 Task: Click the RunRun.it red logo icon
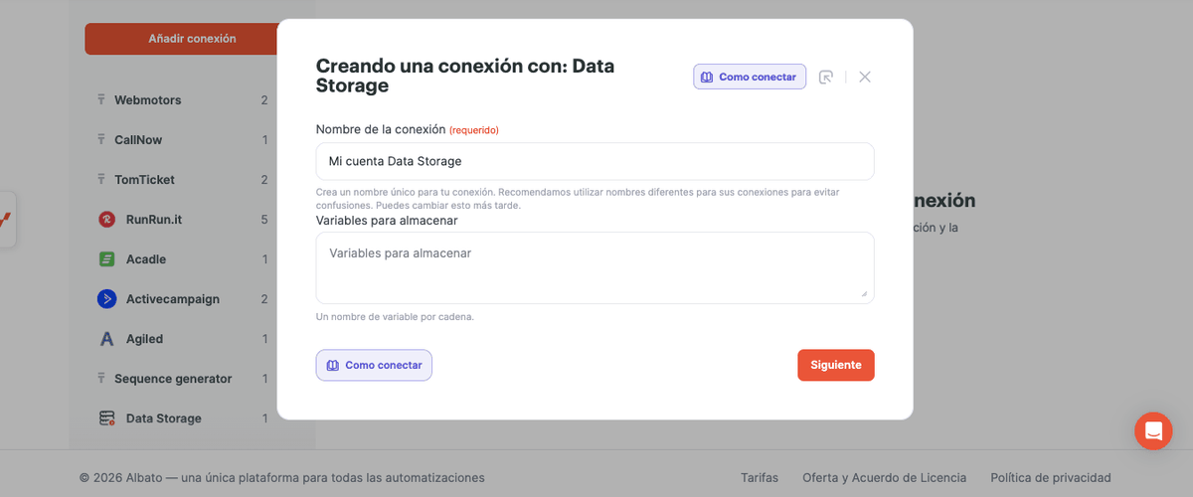point(106,220)
